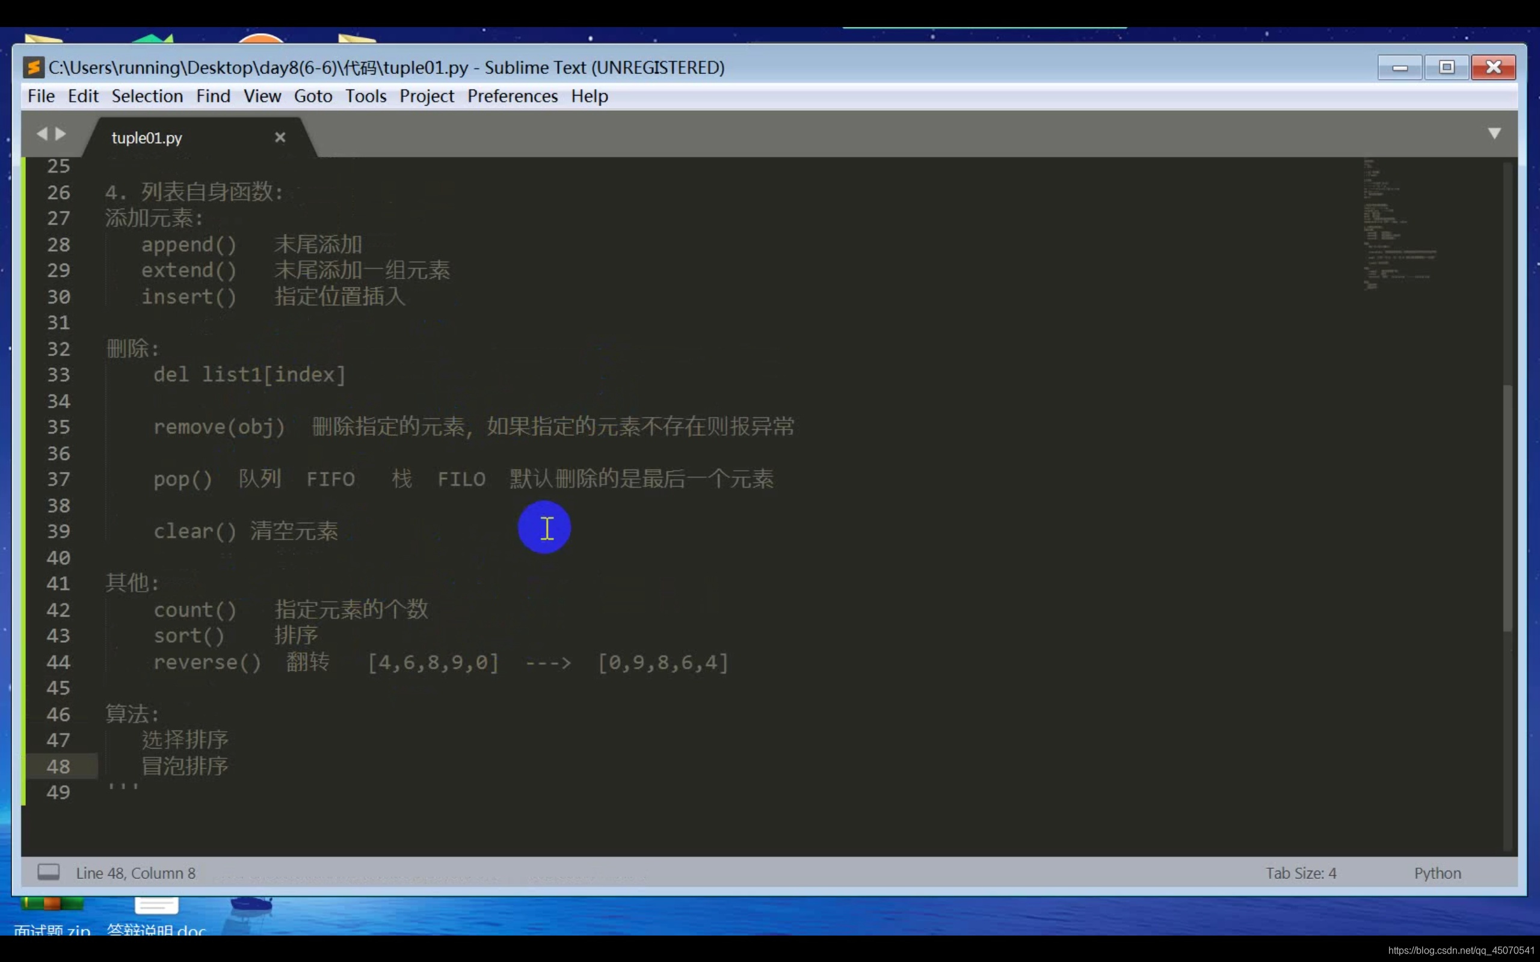Change the Python syntax selector
The width and height of the screenshot is (1540, 962).
coord(1437,873)
